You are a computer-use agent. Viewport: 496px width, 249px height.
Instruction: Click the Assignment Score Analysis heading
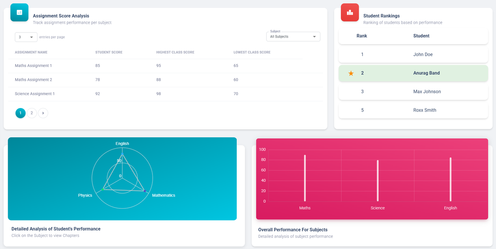click(x=61, y=16)
